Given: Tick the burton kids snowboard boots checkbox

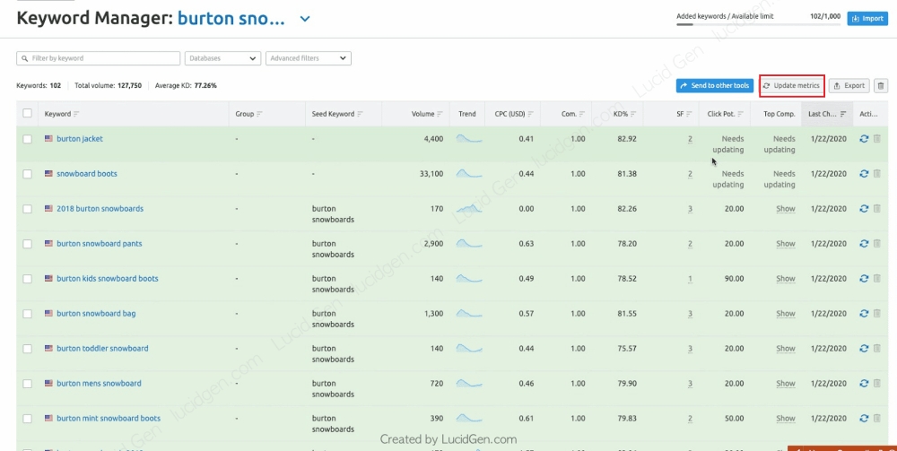Looking at the screenshot, I should (x=27, y=279).
